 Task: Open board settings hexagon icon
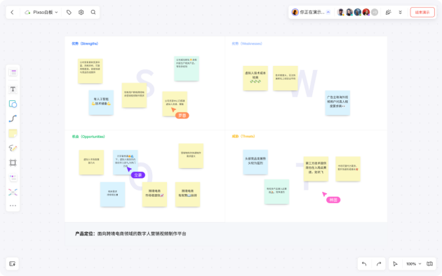coord(81,12)
